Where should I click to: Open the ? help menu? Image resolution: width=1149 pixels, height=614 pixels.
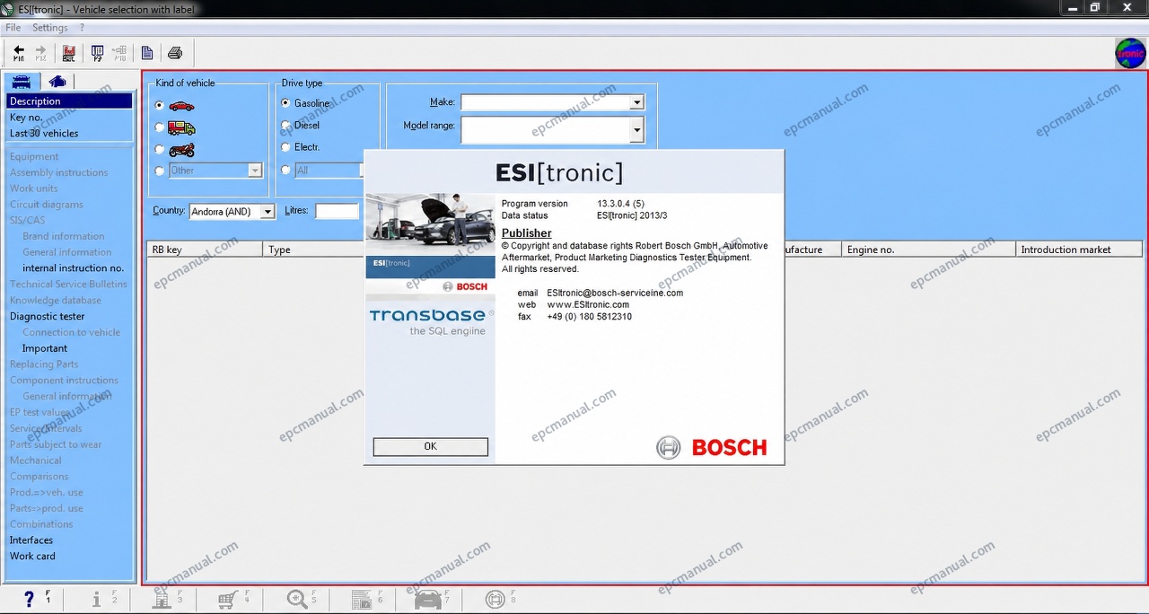pyautogui.click(x=82, y=28)
